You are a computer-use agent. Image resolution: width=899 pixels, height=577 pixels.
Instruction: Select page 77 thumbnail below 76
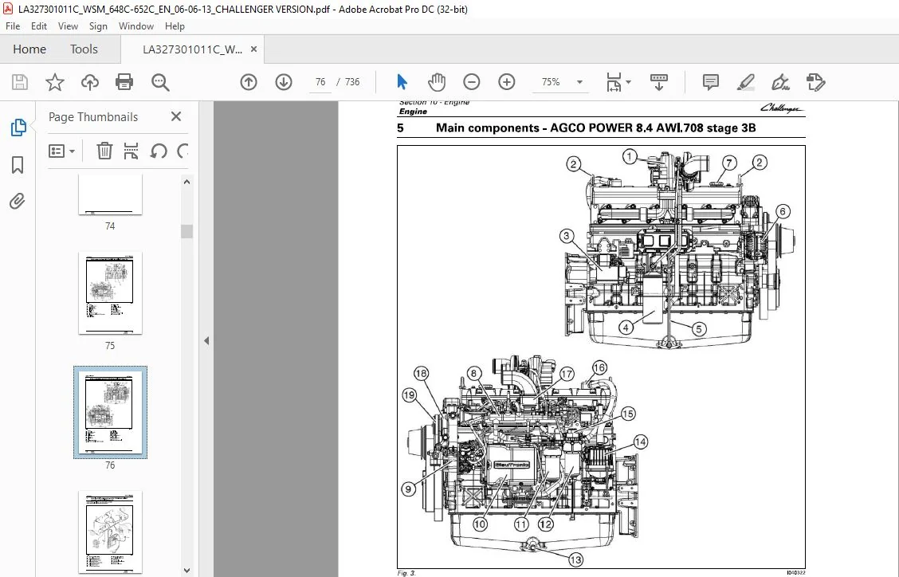click(x=110, y=532)
